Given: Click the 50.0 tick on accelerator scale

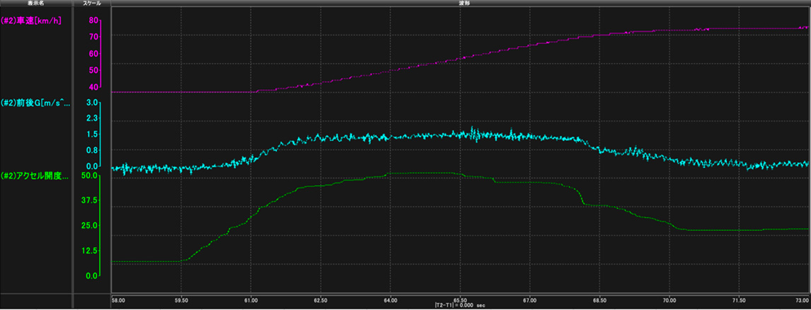Looking at the screenshot, I should click(90, 175).
